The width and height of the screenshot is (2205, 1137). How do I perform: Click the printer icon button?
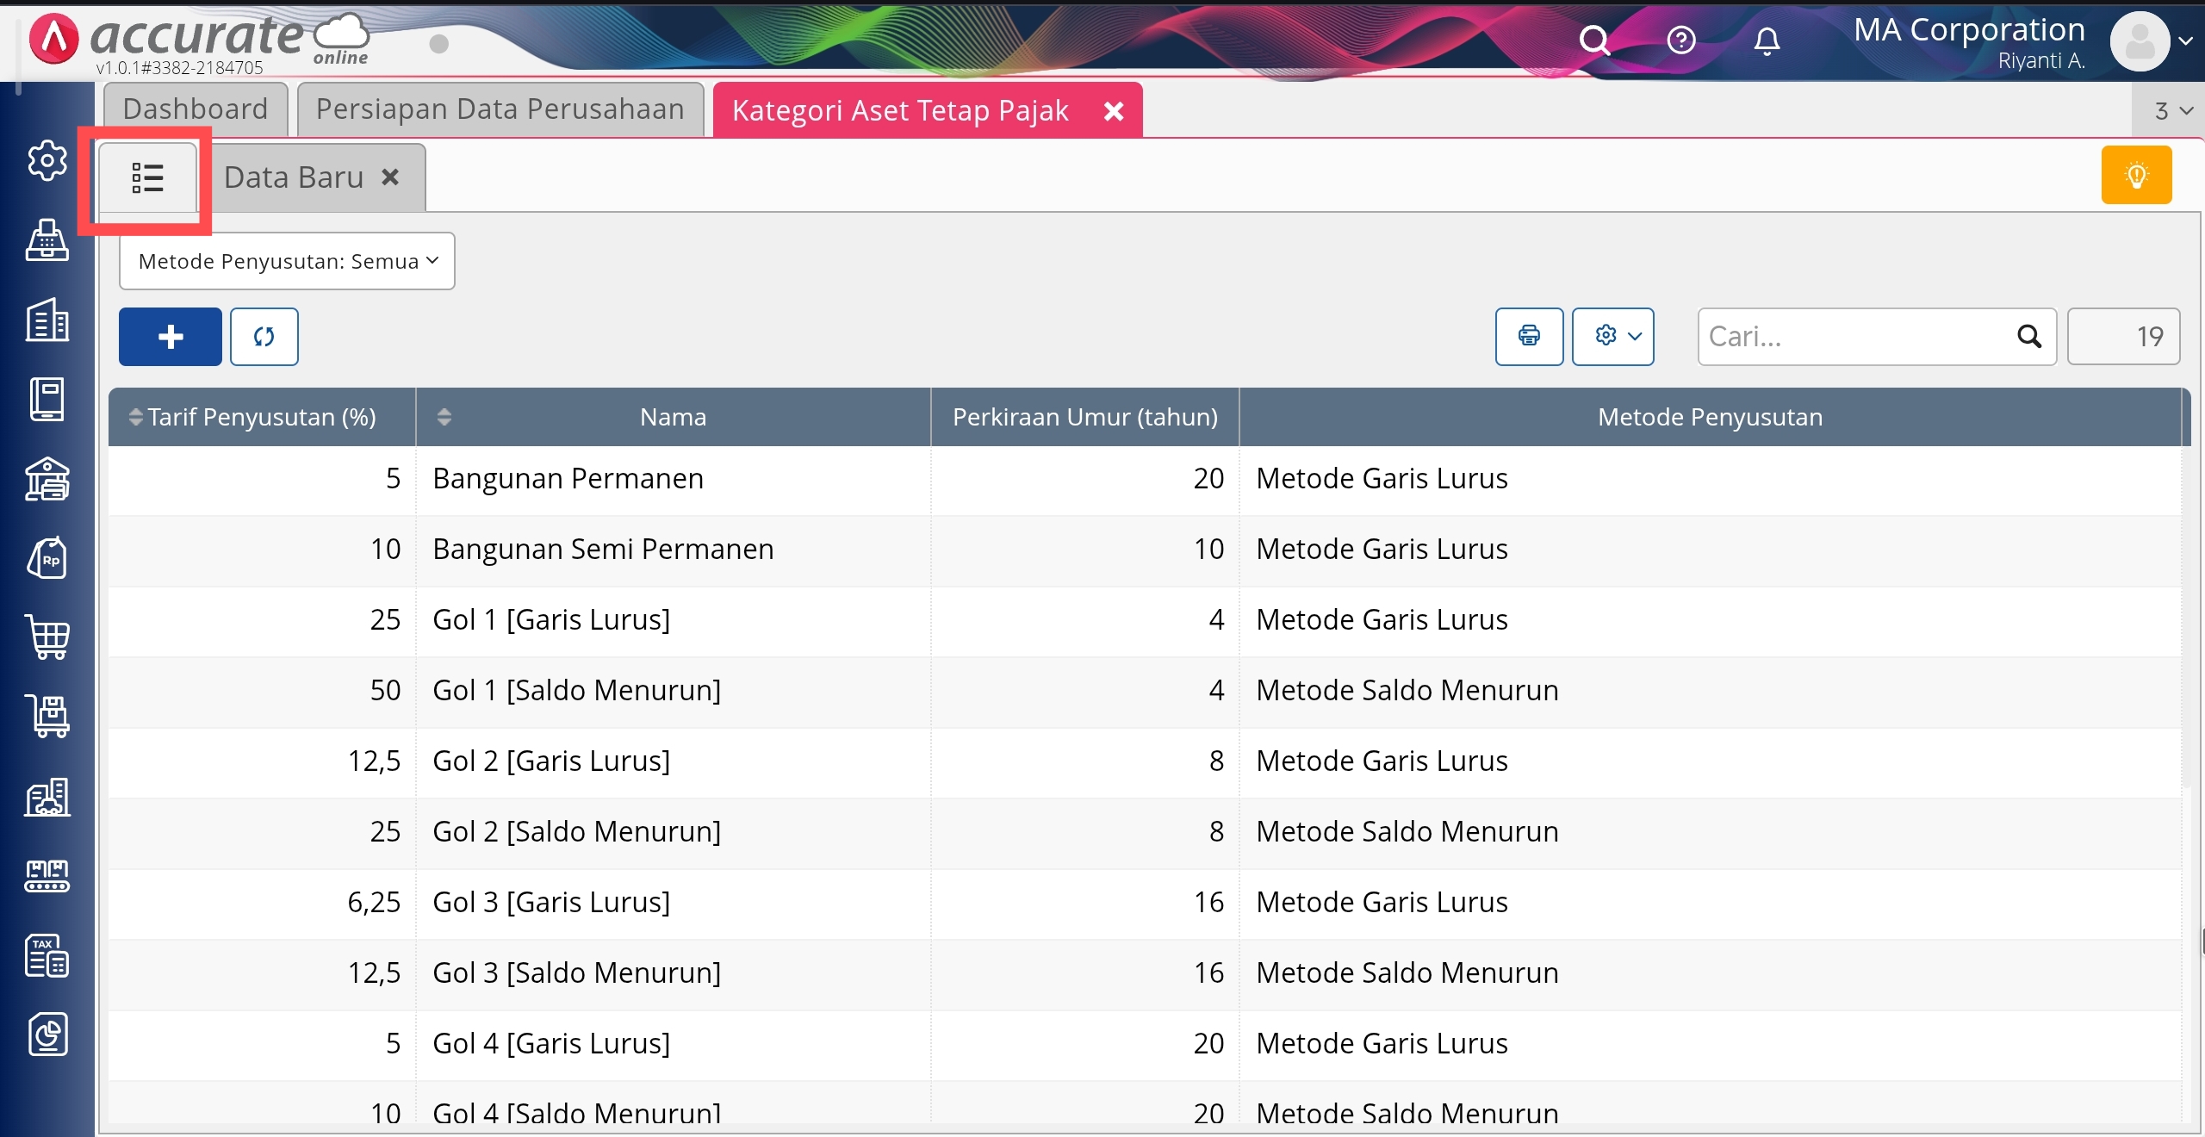[1529, 336]
